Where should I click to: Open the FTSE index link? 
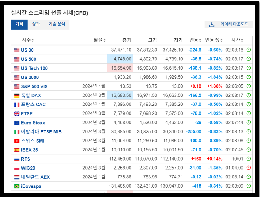click(x=27, y=114)
